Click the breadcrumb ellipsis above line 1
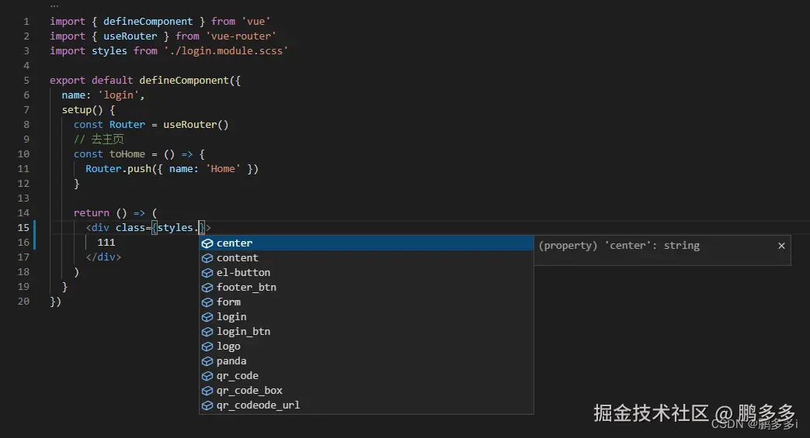810x438 pixels. coord(54,6)
